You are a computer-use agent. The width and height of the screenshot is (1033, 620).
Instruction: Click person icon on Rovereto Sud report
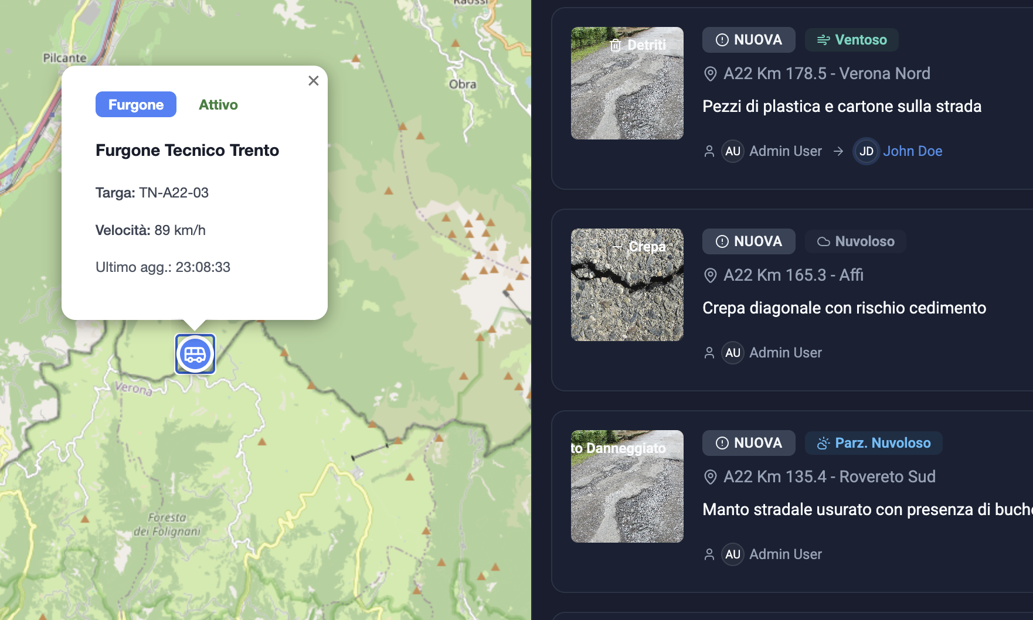pos(709,554)
